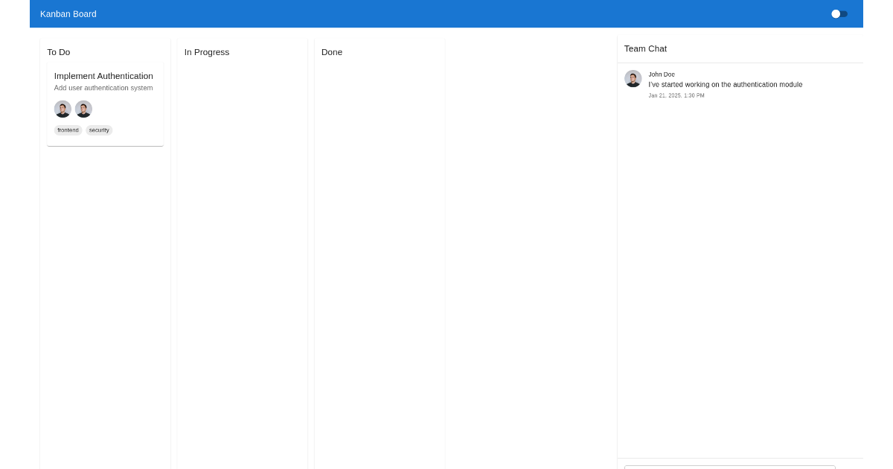
Task: Open the Implement Authentication card
Action: point(105,103)
